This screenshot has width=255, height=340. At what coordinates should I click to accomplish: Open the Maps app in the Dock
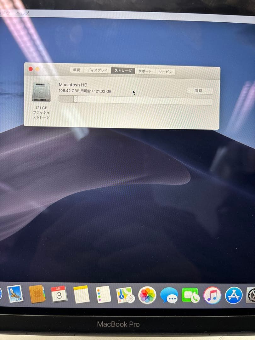click(x=125, y=295)
